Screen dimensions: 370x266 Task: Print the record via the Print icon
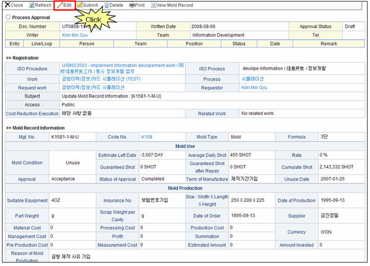click(132, 5)
